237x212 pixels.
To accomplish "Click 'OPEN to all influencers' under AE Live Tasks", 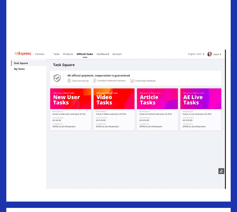I will pos(194,127).
